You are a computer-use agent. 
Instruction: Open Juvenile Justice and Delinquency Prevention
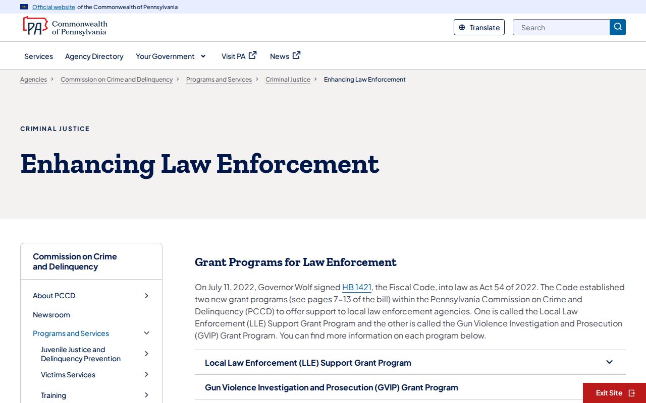pyautogui.click(x=81, y=354)
